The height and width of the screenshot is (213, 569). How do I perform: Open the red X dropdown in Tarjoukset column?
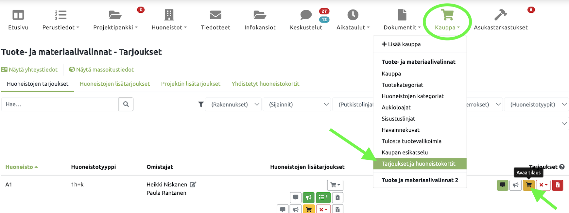pyautogui.click(x=543, y=185)
